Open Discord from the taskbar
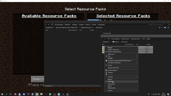Viewport: 171px width, 96px height. tap(24, 94)
